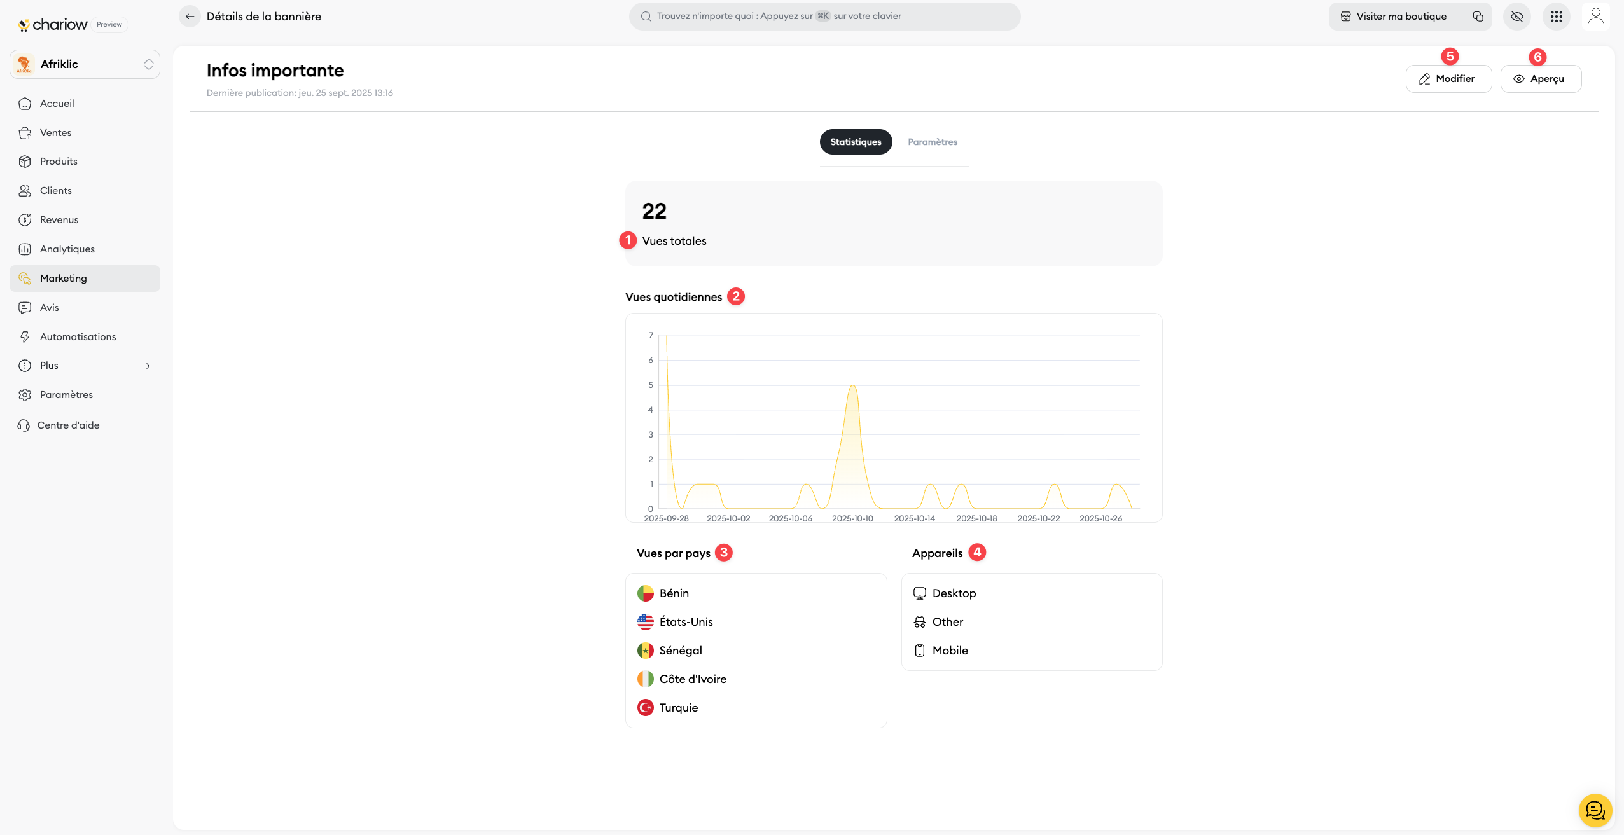Viewport: 1624px width, 835px height.
Task: Click the Revenus sidebar icon
Action: click(x=25, y=220)
